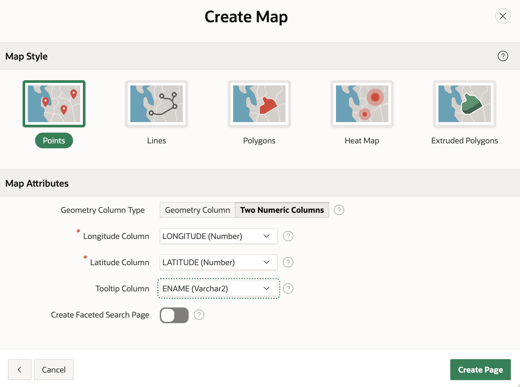The image size is (520, 387).
Task: Click the Polygons label text
Action: click(x=259, y=141)
